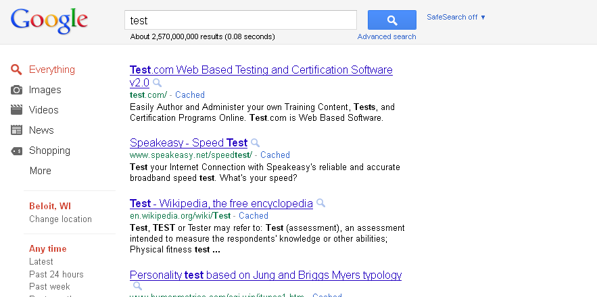597x297 pixels.
Task: Preview the Speakeasy result with magnifier icon
Action: coord(255,143)
